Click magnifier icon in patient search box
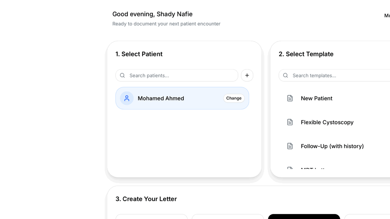390x219 pixels. 122,75
